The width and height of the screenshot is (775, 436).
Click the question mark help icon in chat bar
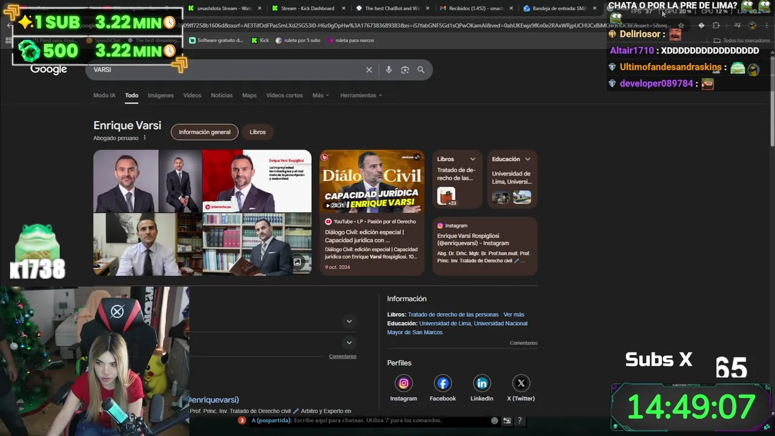(519, 420)
